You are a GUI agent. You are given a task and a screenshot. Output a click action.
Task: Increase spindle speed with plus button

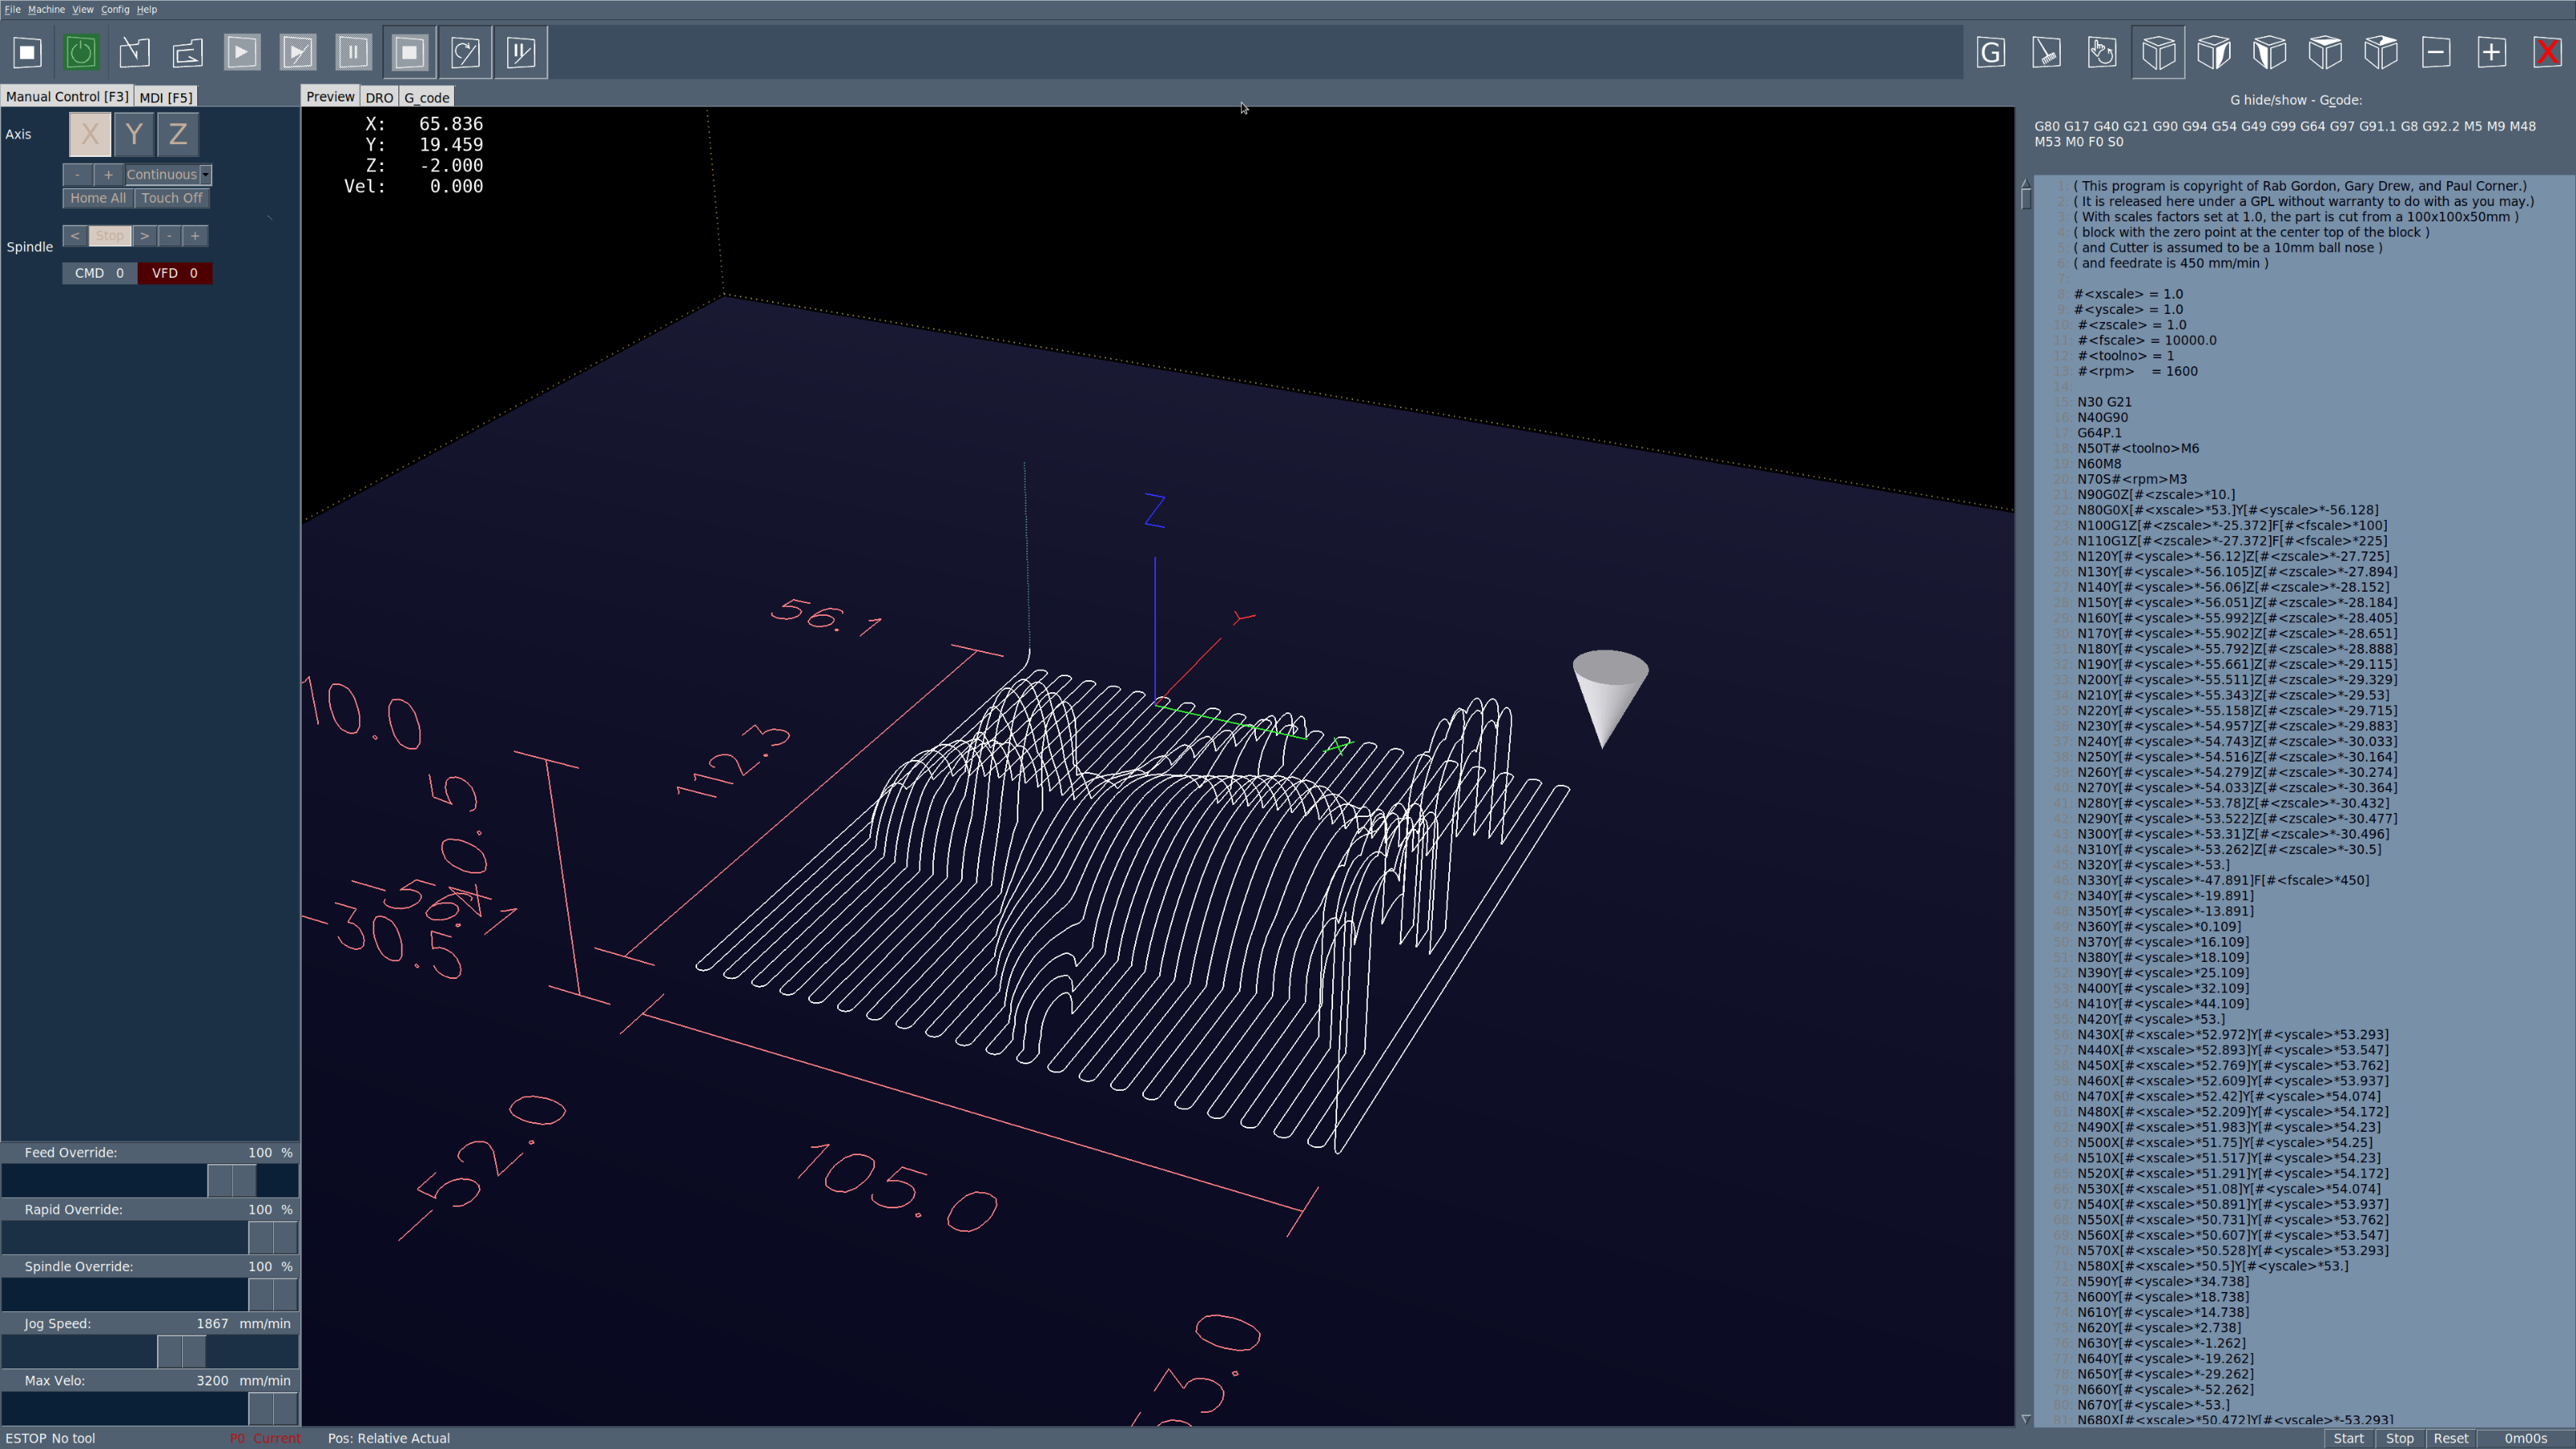(x=195, y=236)
